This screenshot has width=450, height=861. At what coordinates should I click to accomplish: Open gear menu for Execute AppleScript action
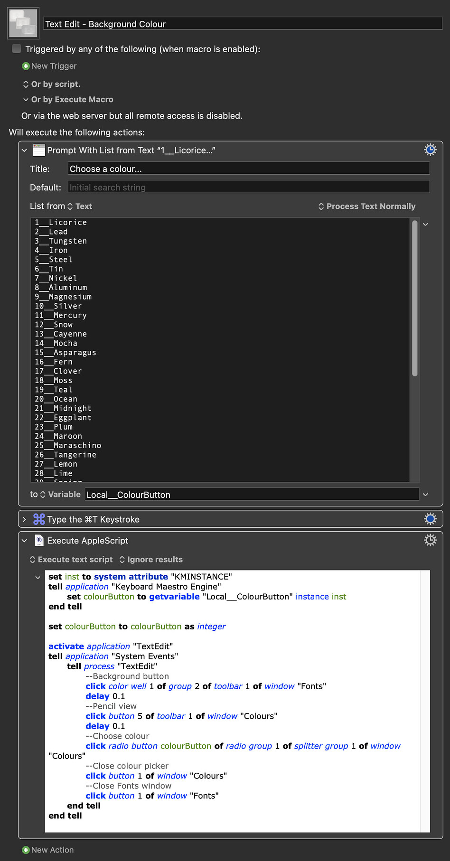coord(430,540)
